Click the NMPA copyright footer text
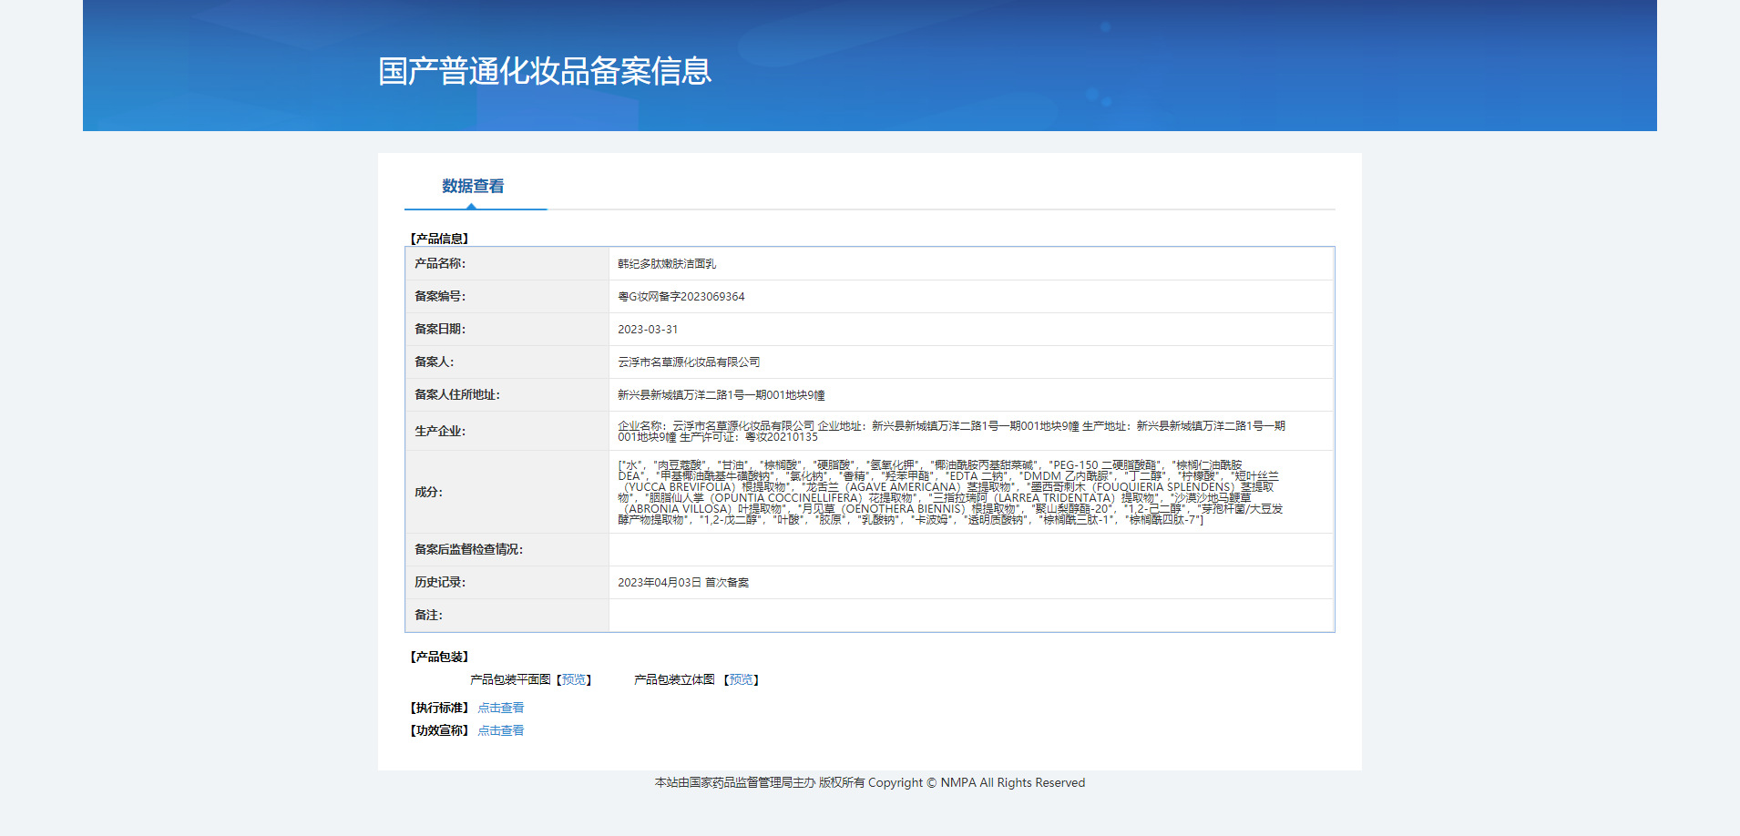Screen dimensions: 1740x836 (870, 783)
